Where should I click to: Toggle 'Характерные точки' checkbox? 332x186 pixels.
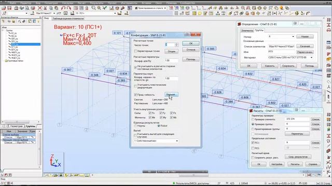pos(135,51)
